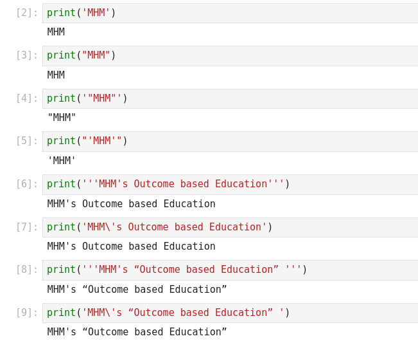This screenshot has height=343, width=418.
Task: Click the MHM output below cell [2]
Action: point(56,32)
